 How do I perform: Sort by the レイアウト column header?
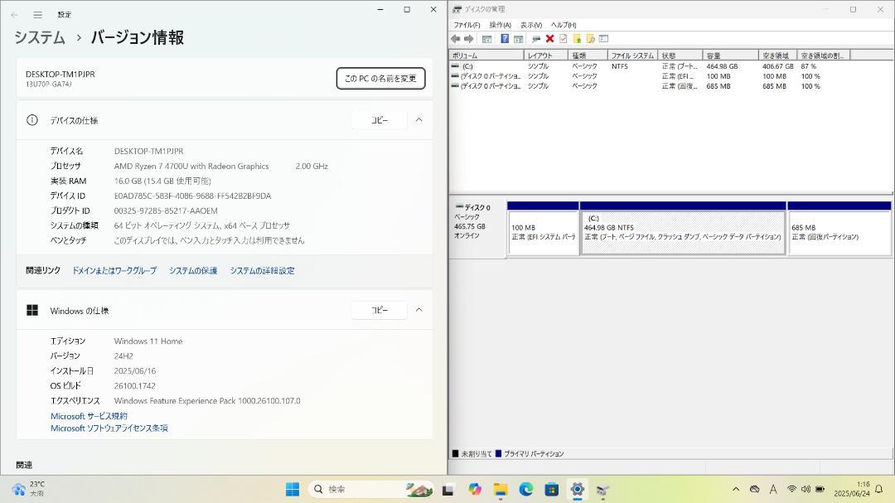pos(546,56)
